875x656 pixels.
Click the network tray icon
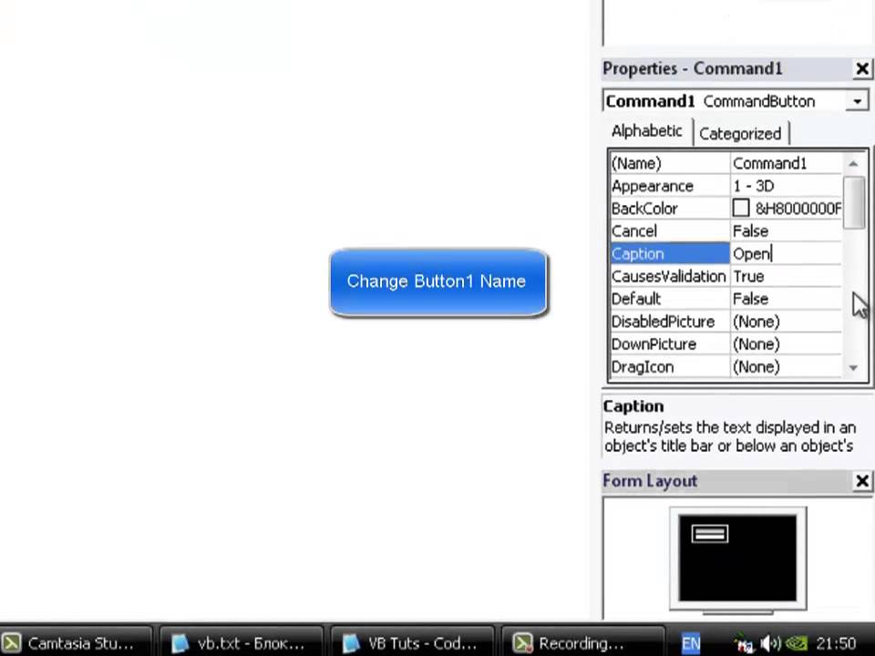pyautogui.click(x=744, y=644)
